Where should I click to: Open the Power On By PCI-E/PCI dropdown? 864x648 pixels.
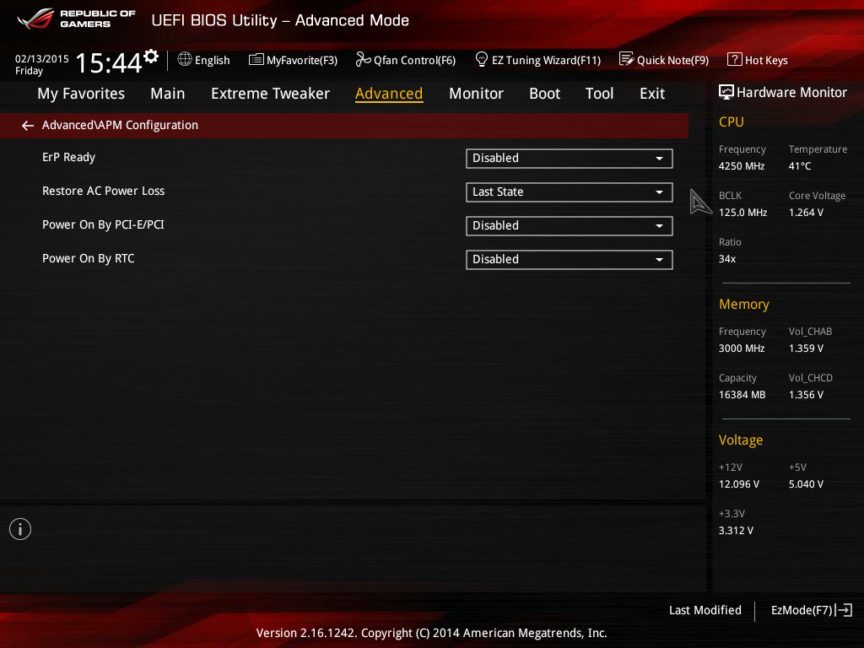coord(570,226)
